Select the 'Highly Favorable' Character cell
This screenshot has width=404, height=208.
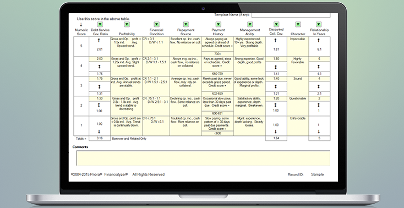298,66
